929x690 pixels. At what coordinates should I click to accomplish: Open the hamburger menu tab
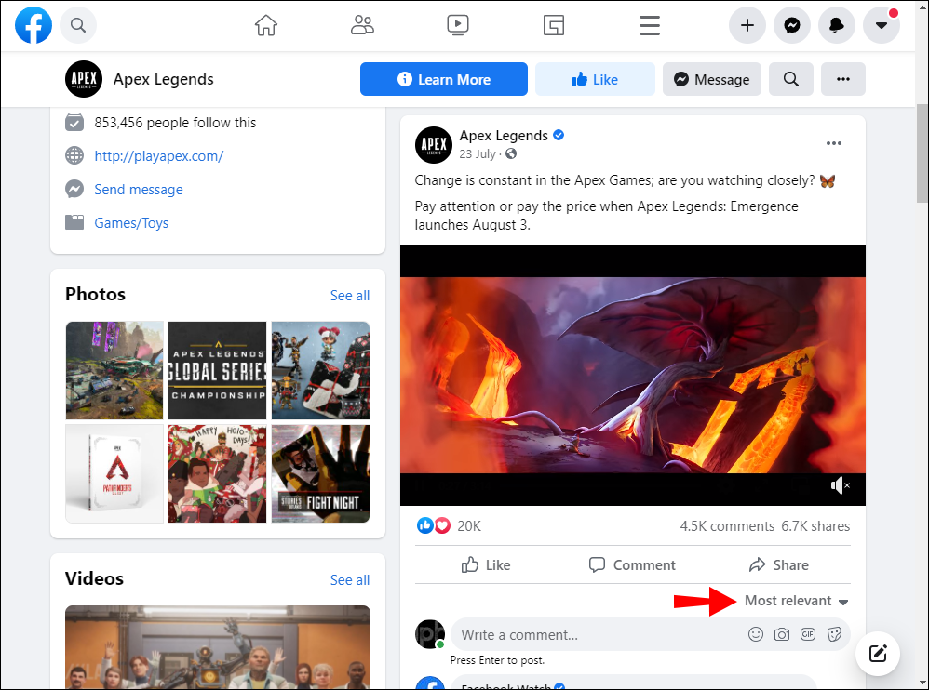tap(650, 25)
